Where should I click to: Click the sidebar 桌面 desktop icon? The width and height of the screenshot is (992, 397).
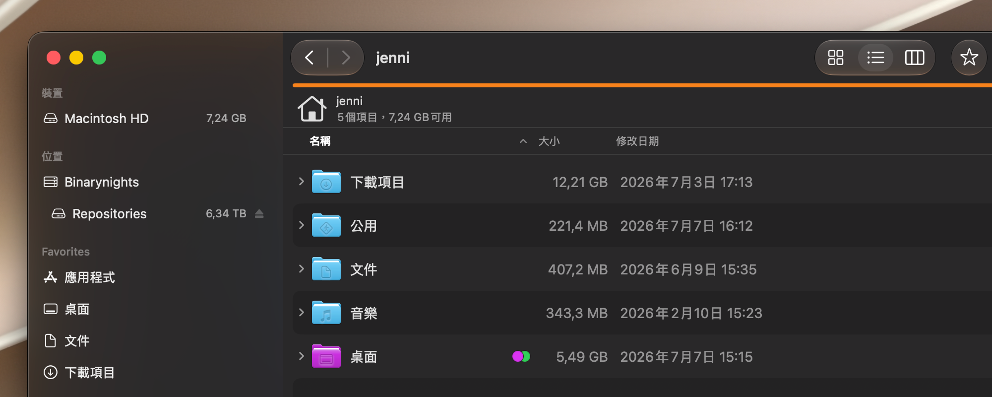point(51,309)
